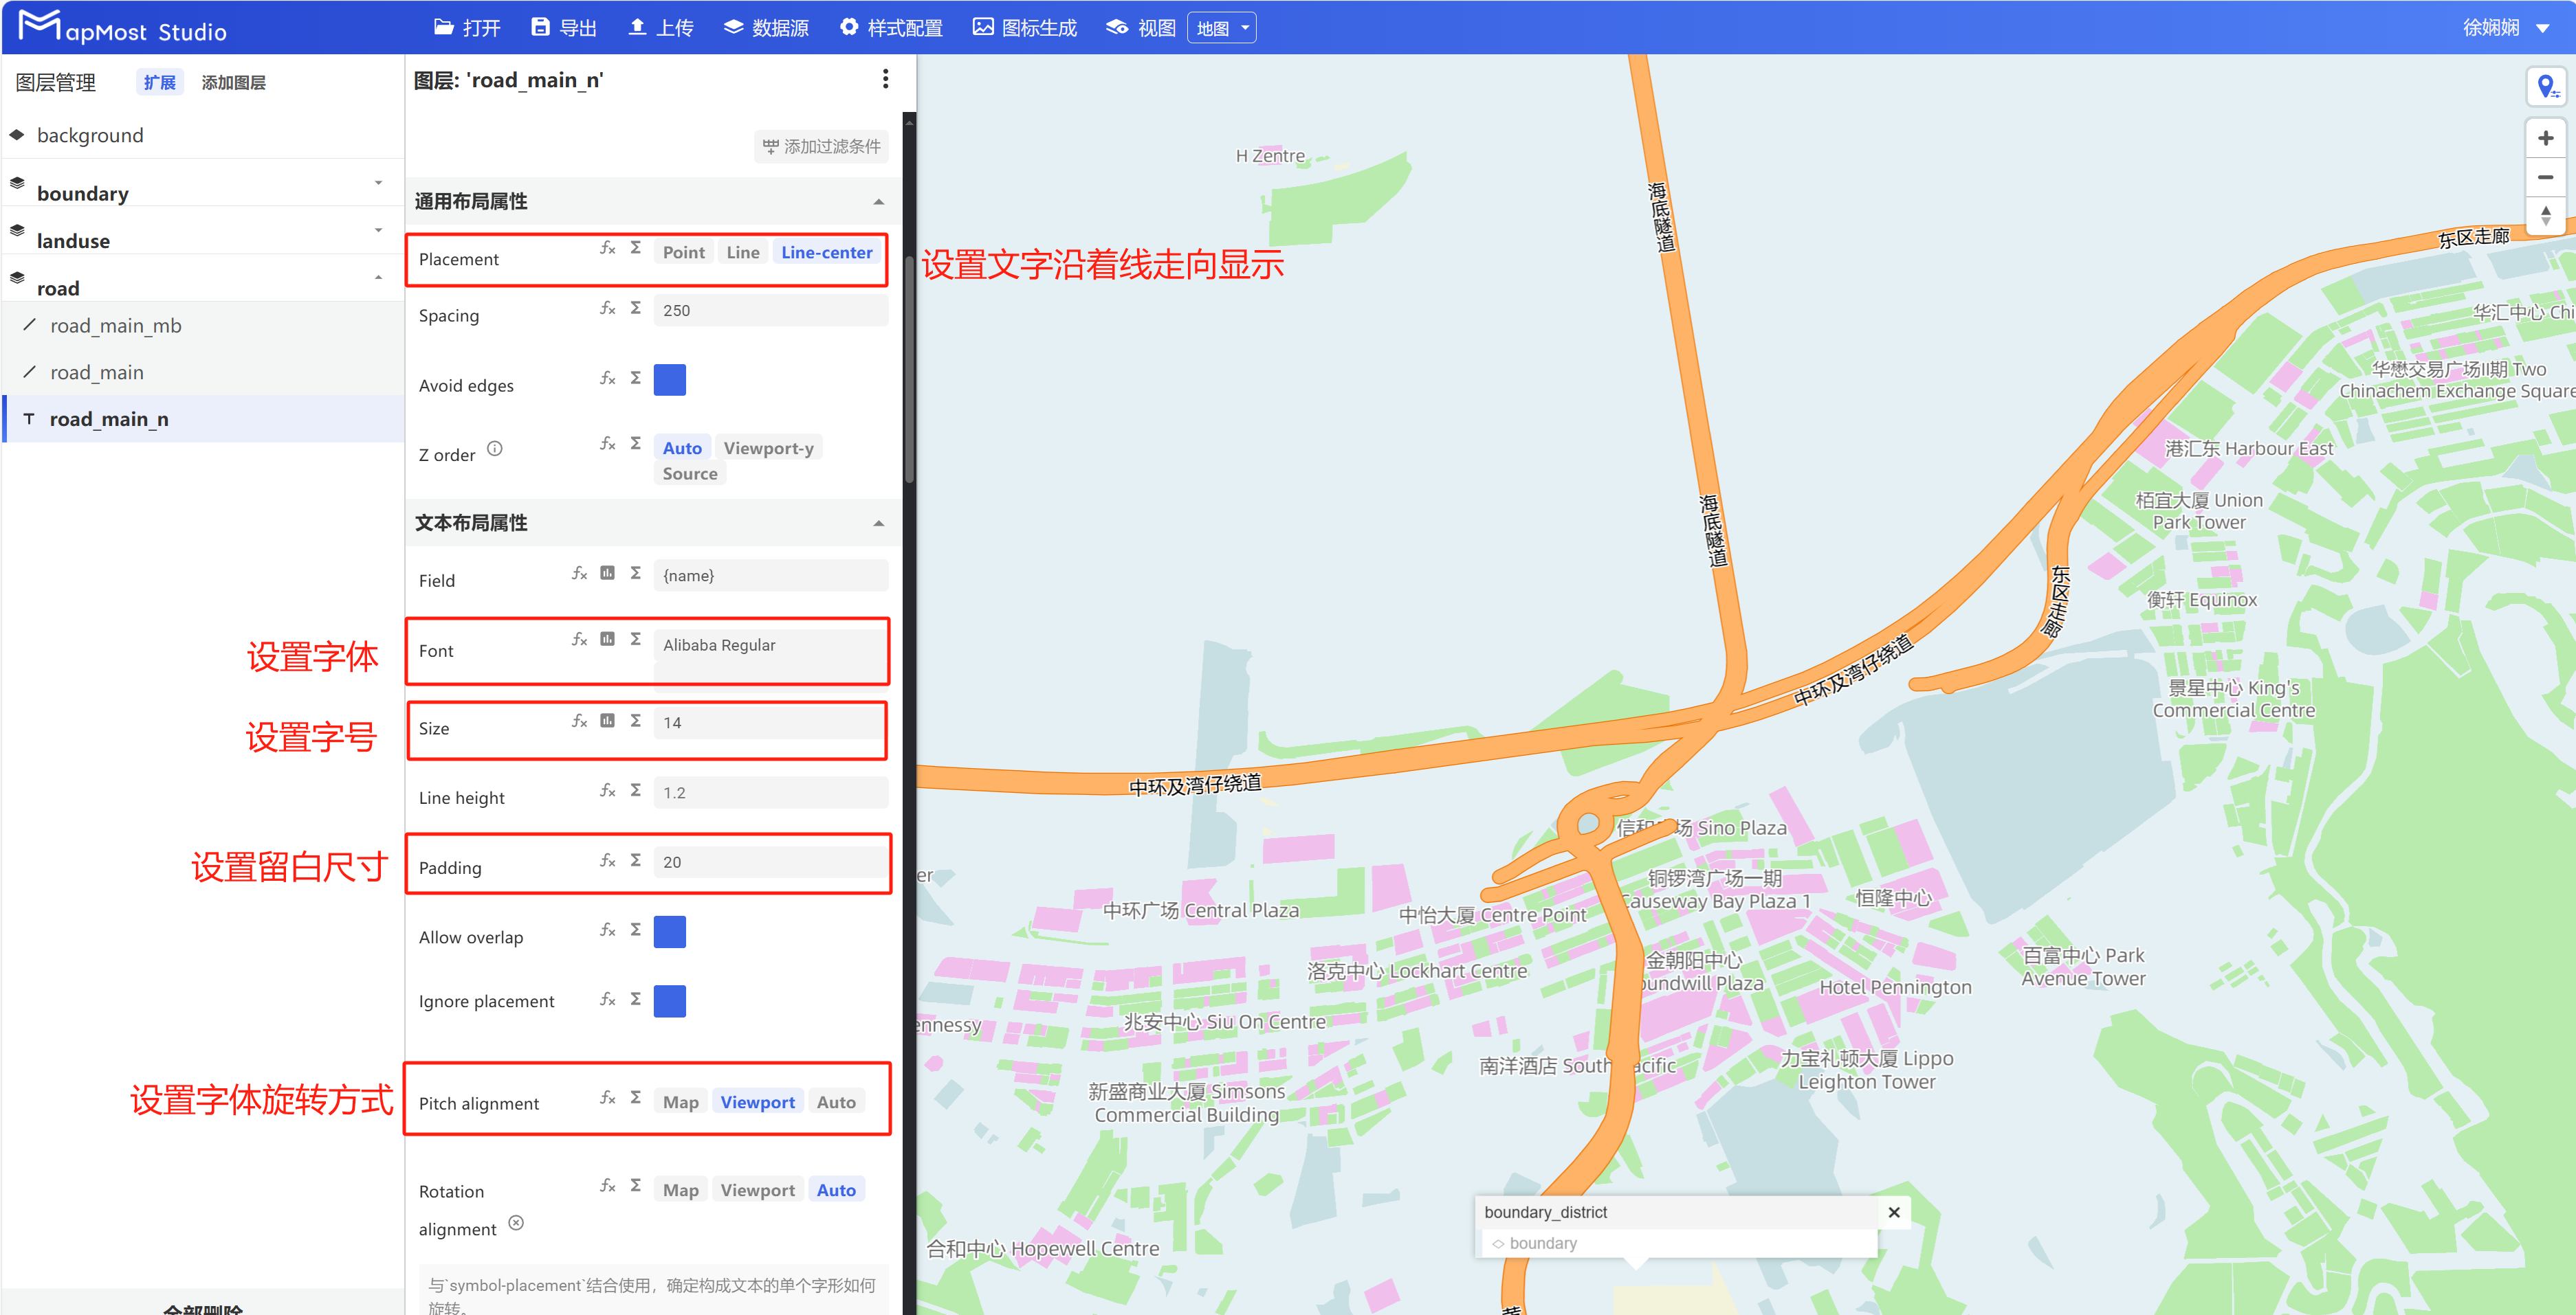Set Pitch alignment to Map
Screen dimensions: 2576x1315
pyautogui.click(x=681, y=1103)
